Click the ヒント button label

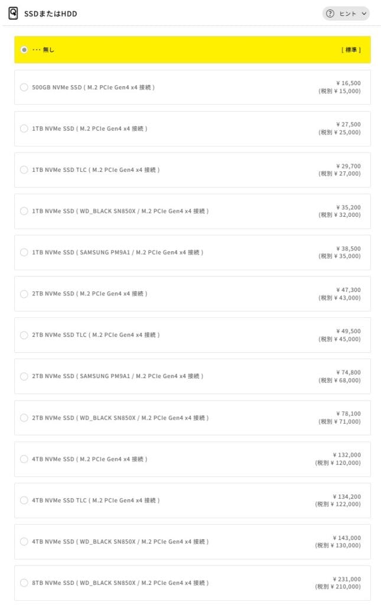click(x=348, y=14)
